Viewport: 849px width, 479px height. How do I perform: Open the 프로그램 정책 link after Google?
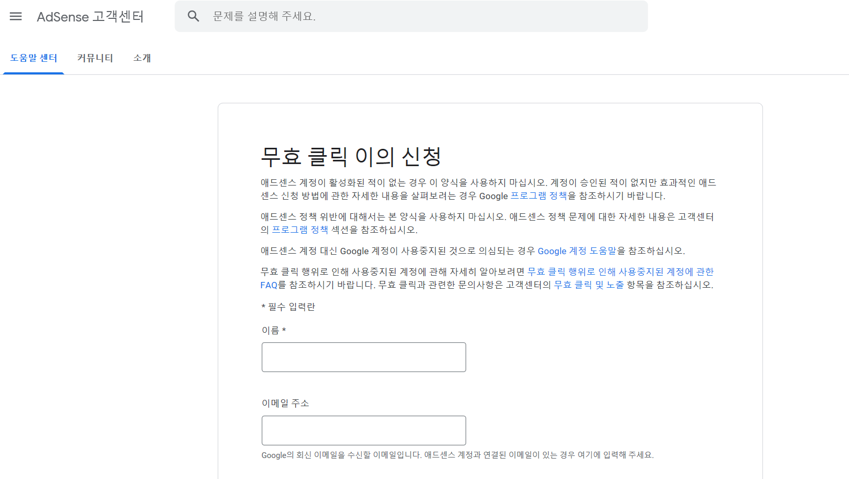pyautogui.click(x=539, y=196)
